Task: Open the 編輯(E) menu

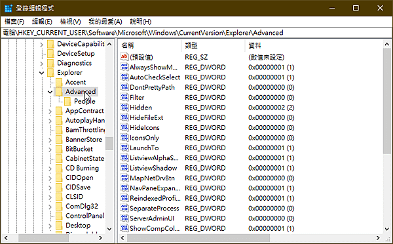Action: click(x=42, y=22)
